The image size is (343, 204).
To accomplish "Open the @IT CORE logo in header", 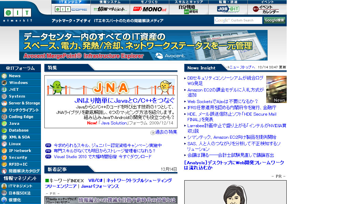I will point(71,9).
